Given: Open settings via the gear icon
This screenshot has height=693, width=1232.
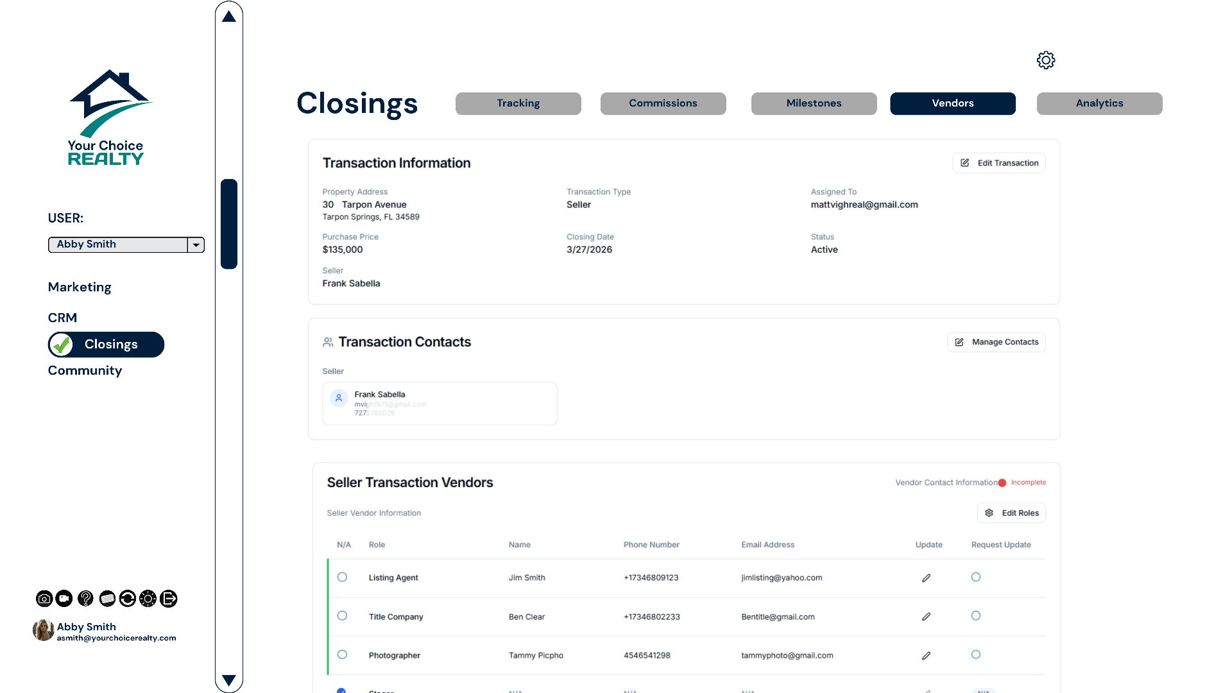Looking at the screenshot, I should point(1045,60).
